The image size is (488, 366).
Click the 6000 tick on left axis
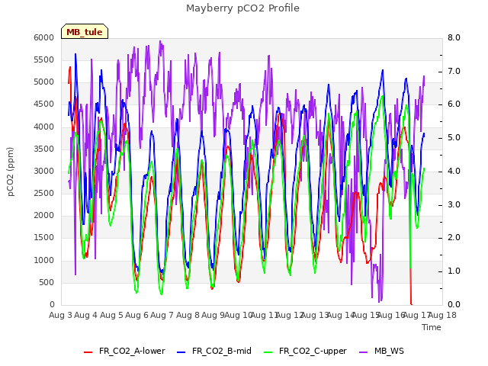[x=44, y=37]
